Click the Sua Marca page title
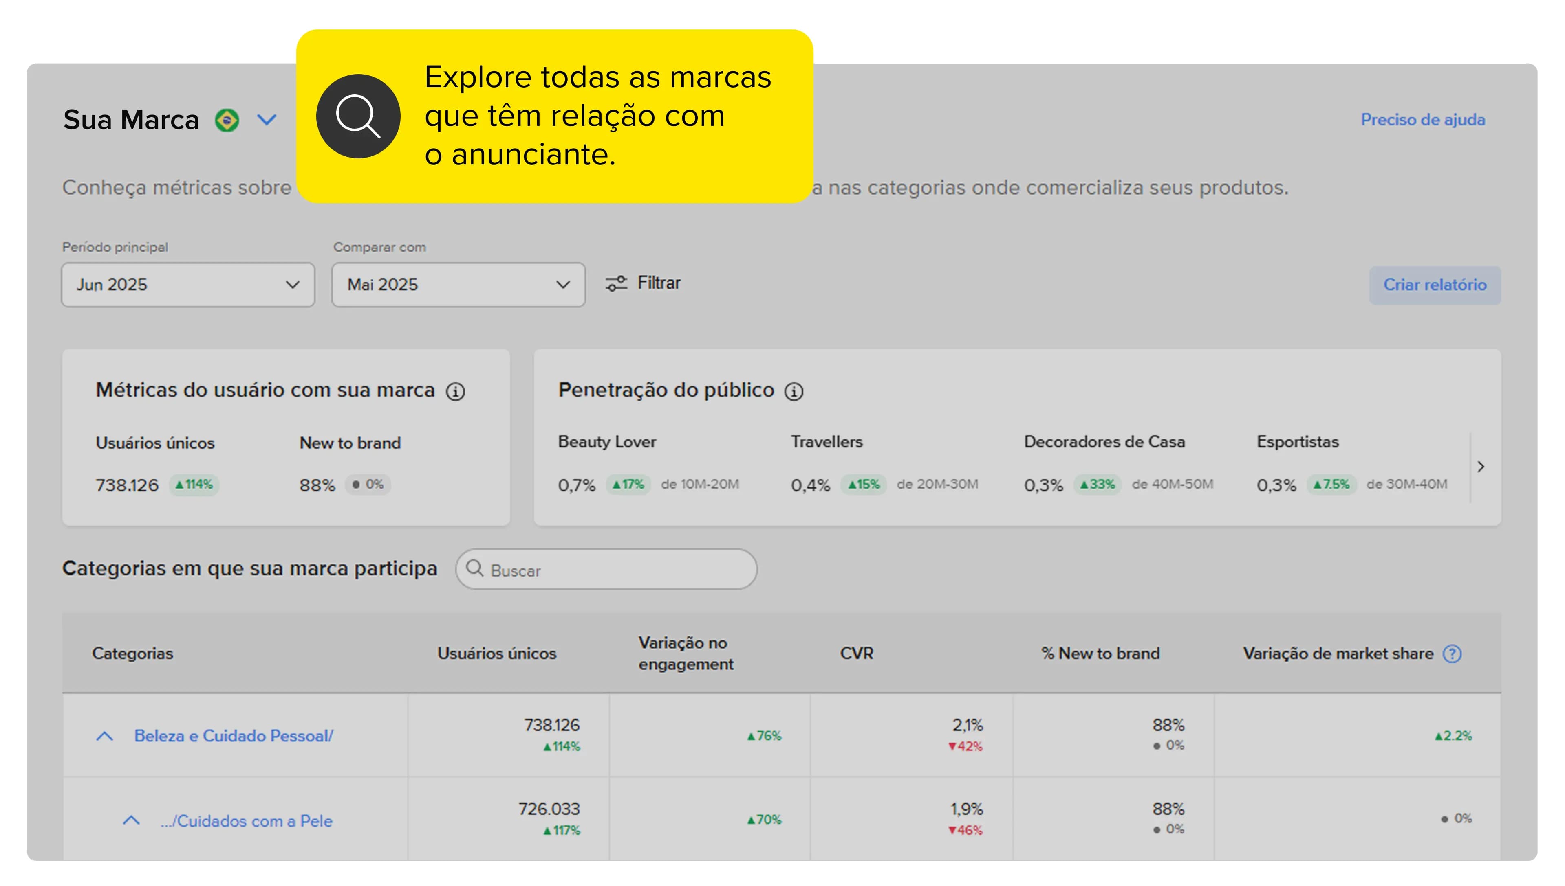This screenshot has height=886, width=1565. click(132, 120)
